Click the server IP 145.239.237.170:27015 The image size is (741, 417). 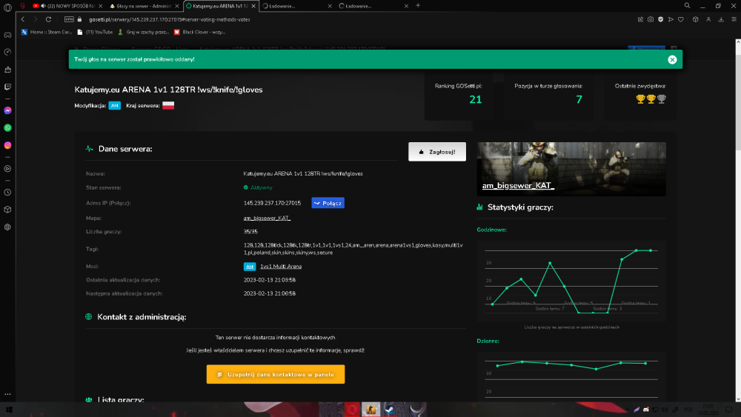coord(272,203)
